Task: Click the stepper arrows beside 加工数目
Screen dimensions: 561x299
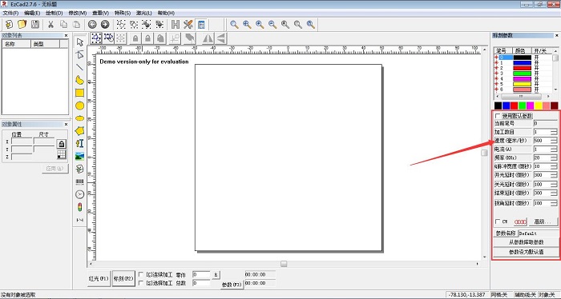Action: pyautogui.click(x=554, y=132)
